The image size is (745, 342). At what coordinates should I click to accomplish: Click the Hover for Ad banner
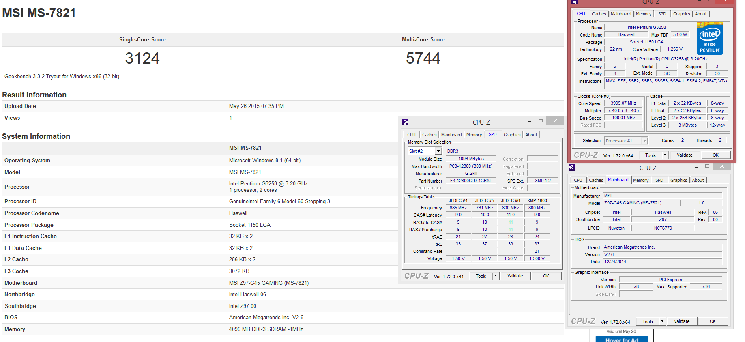(x=622, y=340)
